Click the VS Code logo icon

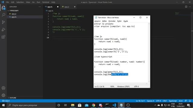click(3, 2)
